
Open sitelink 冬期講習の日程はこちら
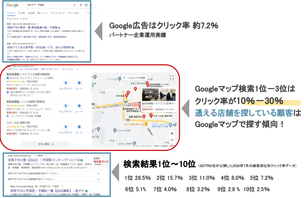pos(68,57)
